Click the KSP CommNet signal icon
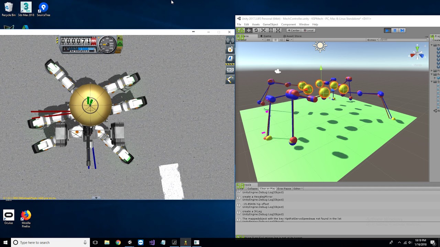Viewport: 440px width, 247px height. coord(230,40)
